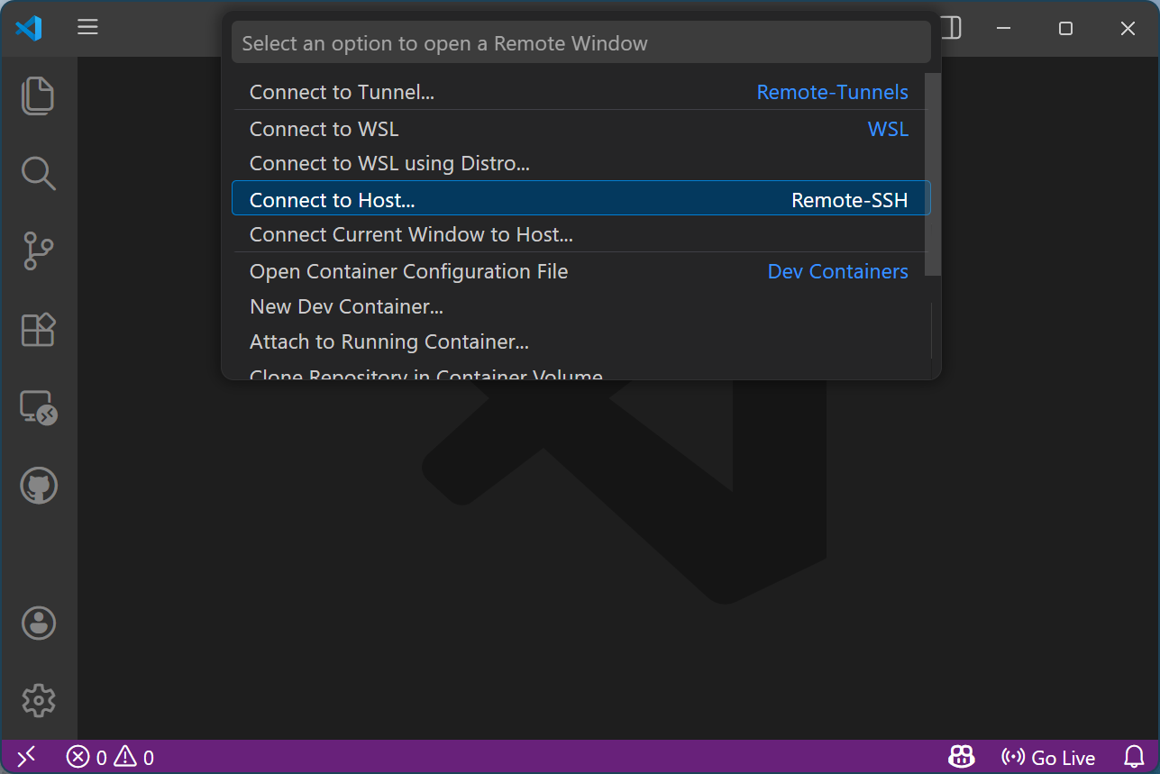Open the GitHub view in activity bar
This screenshot has width=1160, height=774.
[38, 487]
